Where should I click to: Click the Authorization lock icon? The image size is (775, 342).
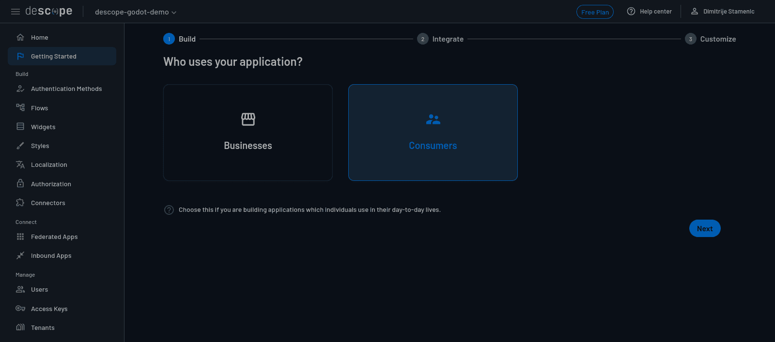pos(20,184)
